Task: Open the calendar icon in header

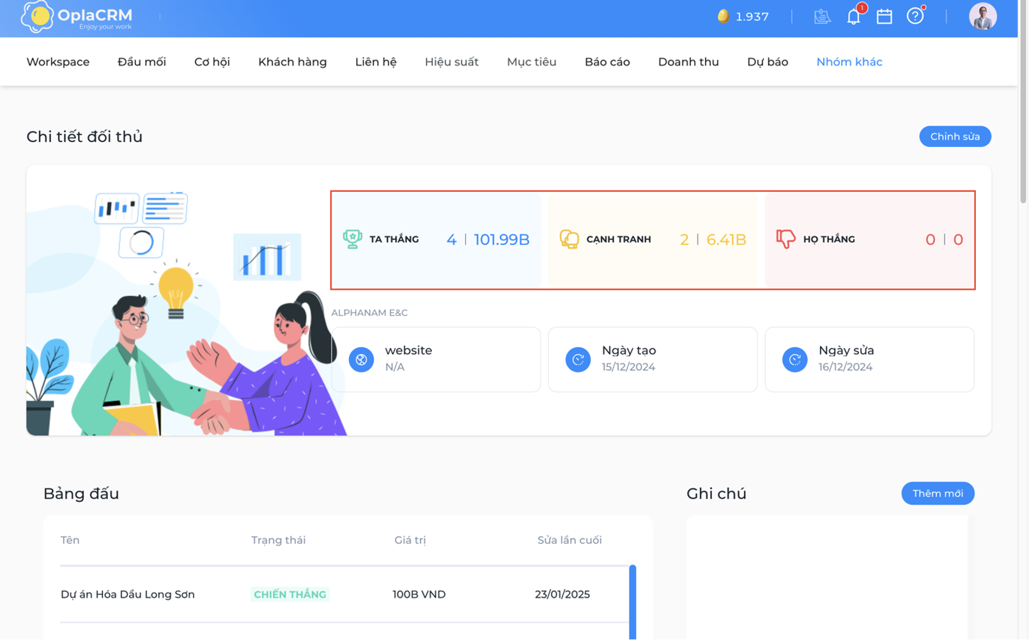Action: point(884,17)
